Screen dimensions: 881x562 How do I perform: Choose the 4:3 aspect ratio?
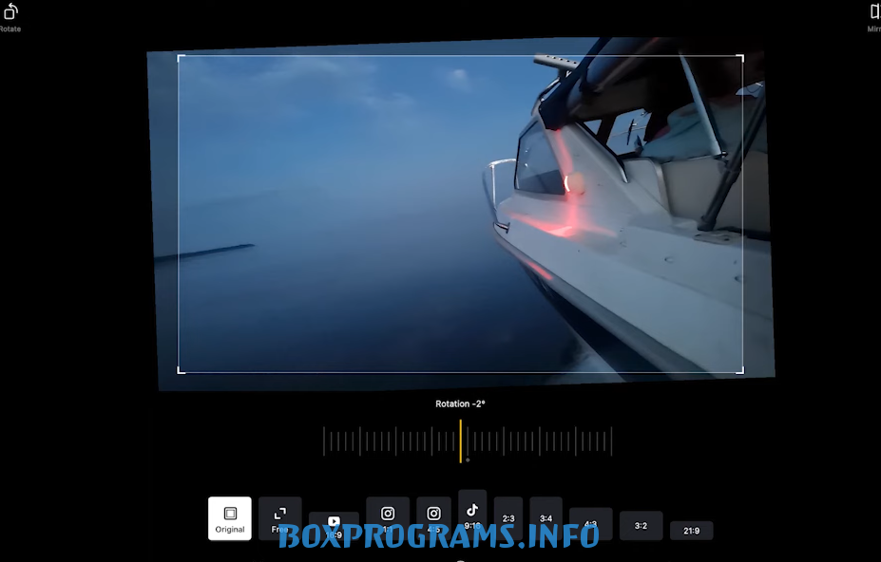(590, 523)
